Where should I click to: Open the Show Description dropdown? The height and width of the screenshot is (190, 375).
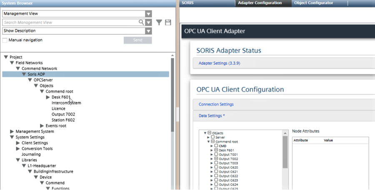(148, 31)
